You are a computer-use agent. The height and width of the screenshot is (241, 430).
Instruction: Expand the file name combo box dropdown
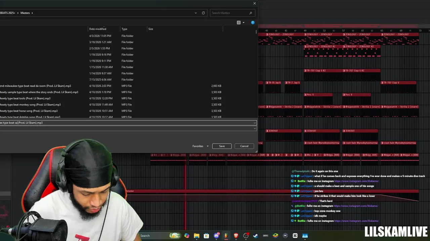pos(255,123)
